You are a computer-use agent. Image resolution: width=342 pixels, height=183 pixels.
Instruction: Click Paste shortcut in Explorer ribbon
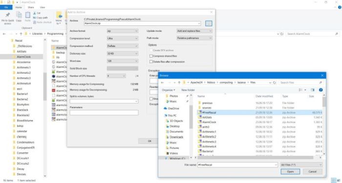point(43,22)
